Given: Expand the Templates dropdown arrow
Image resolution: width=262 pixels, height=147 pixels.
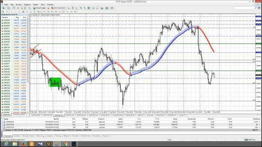Looking at the screenshot, I should tap(114, 8).
